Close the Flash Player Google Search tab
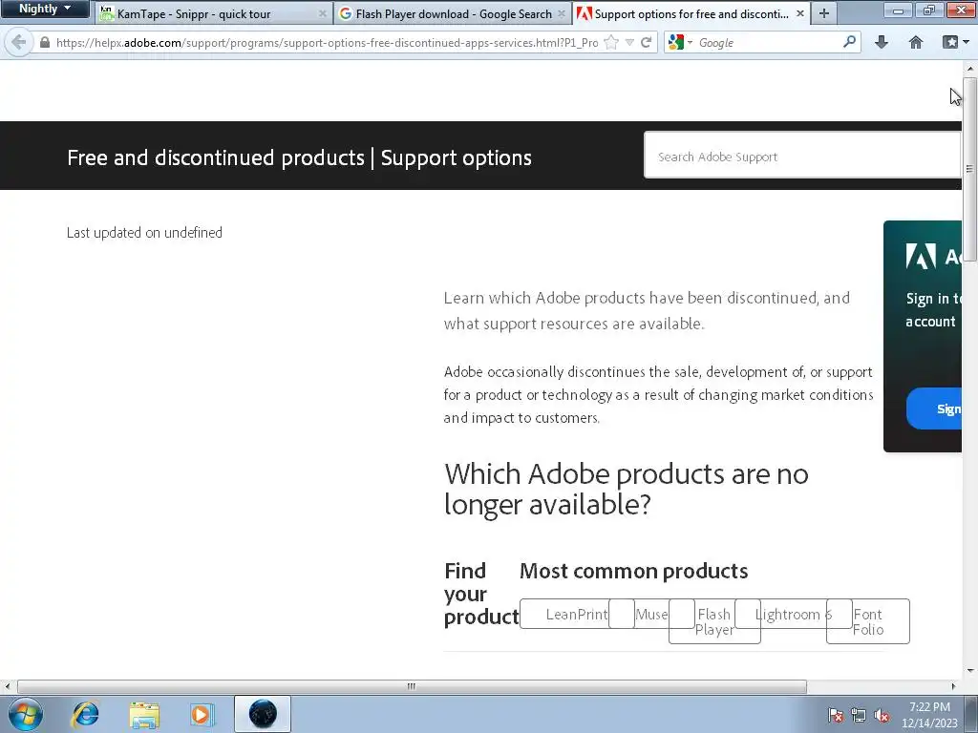Screen dimensions: 978x733 (x=562, y=13)
